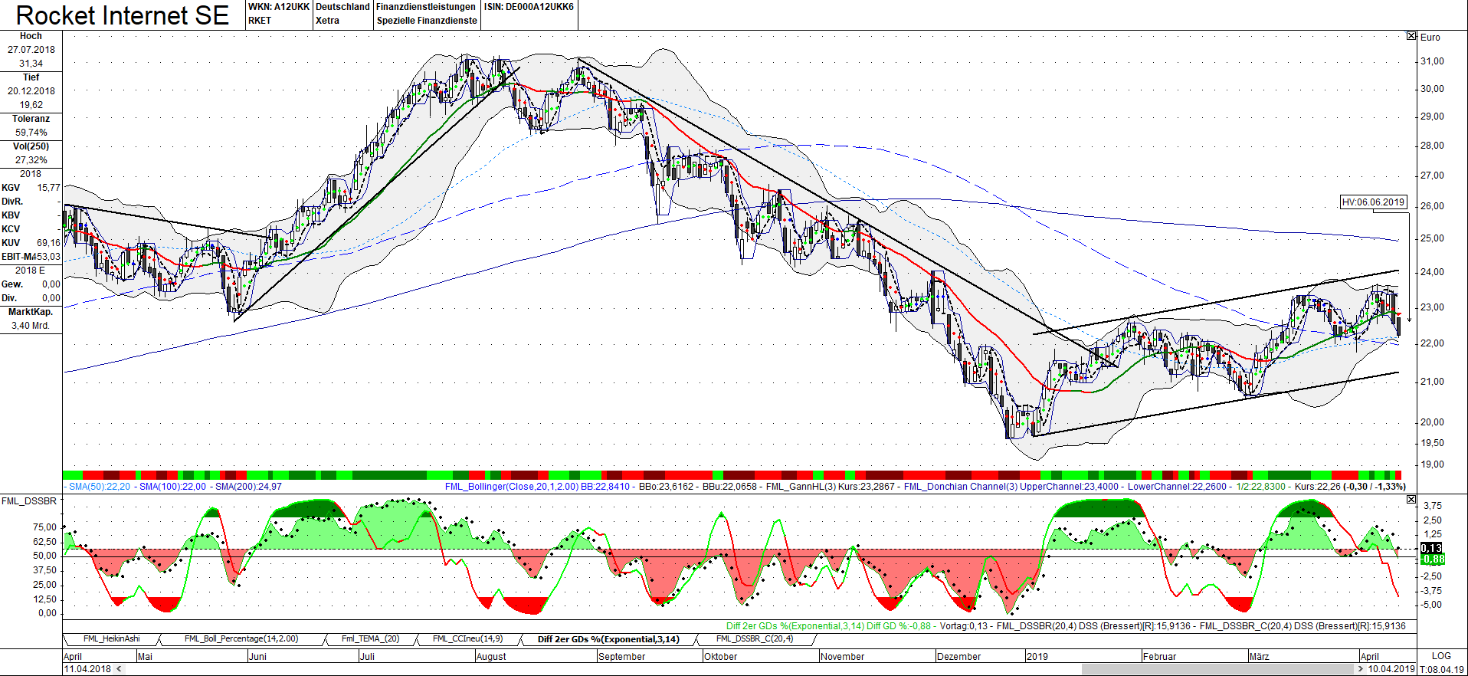Click the Spezielle Finanzdienste label
The image size is (1468, 676).
427,21
